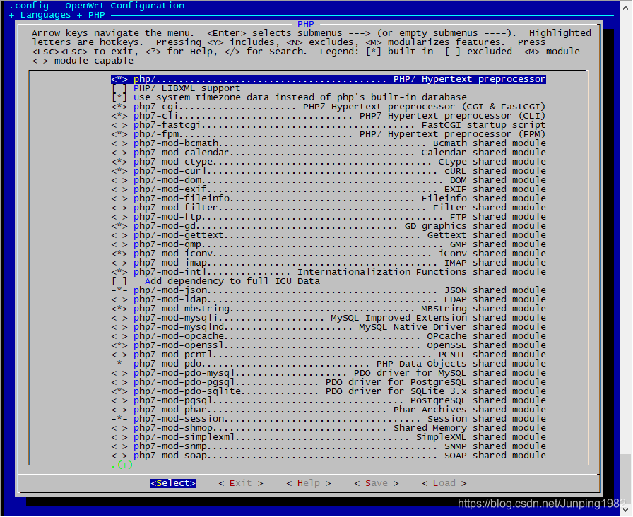The height and width of the screenshot is (517, 633).
Task: Select php7-mod-simplexml shared module
Action: click(x=329, y=437)
